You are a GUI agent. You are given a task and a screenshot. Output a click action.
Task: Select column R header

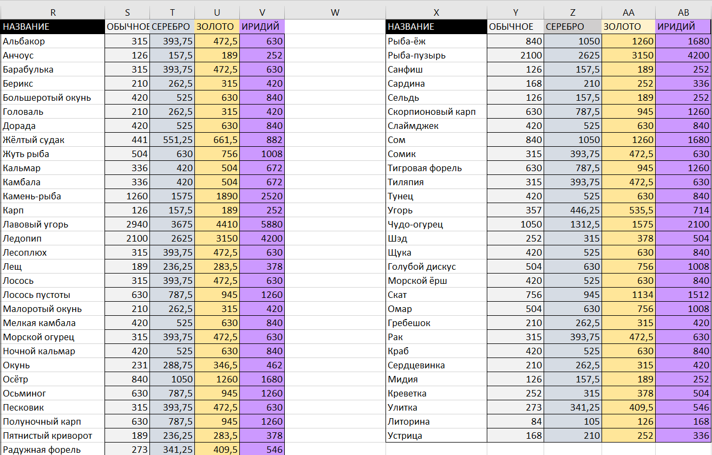[53, 12]
